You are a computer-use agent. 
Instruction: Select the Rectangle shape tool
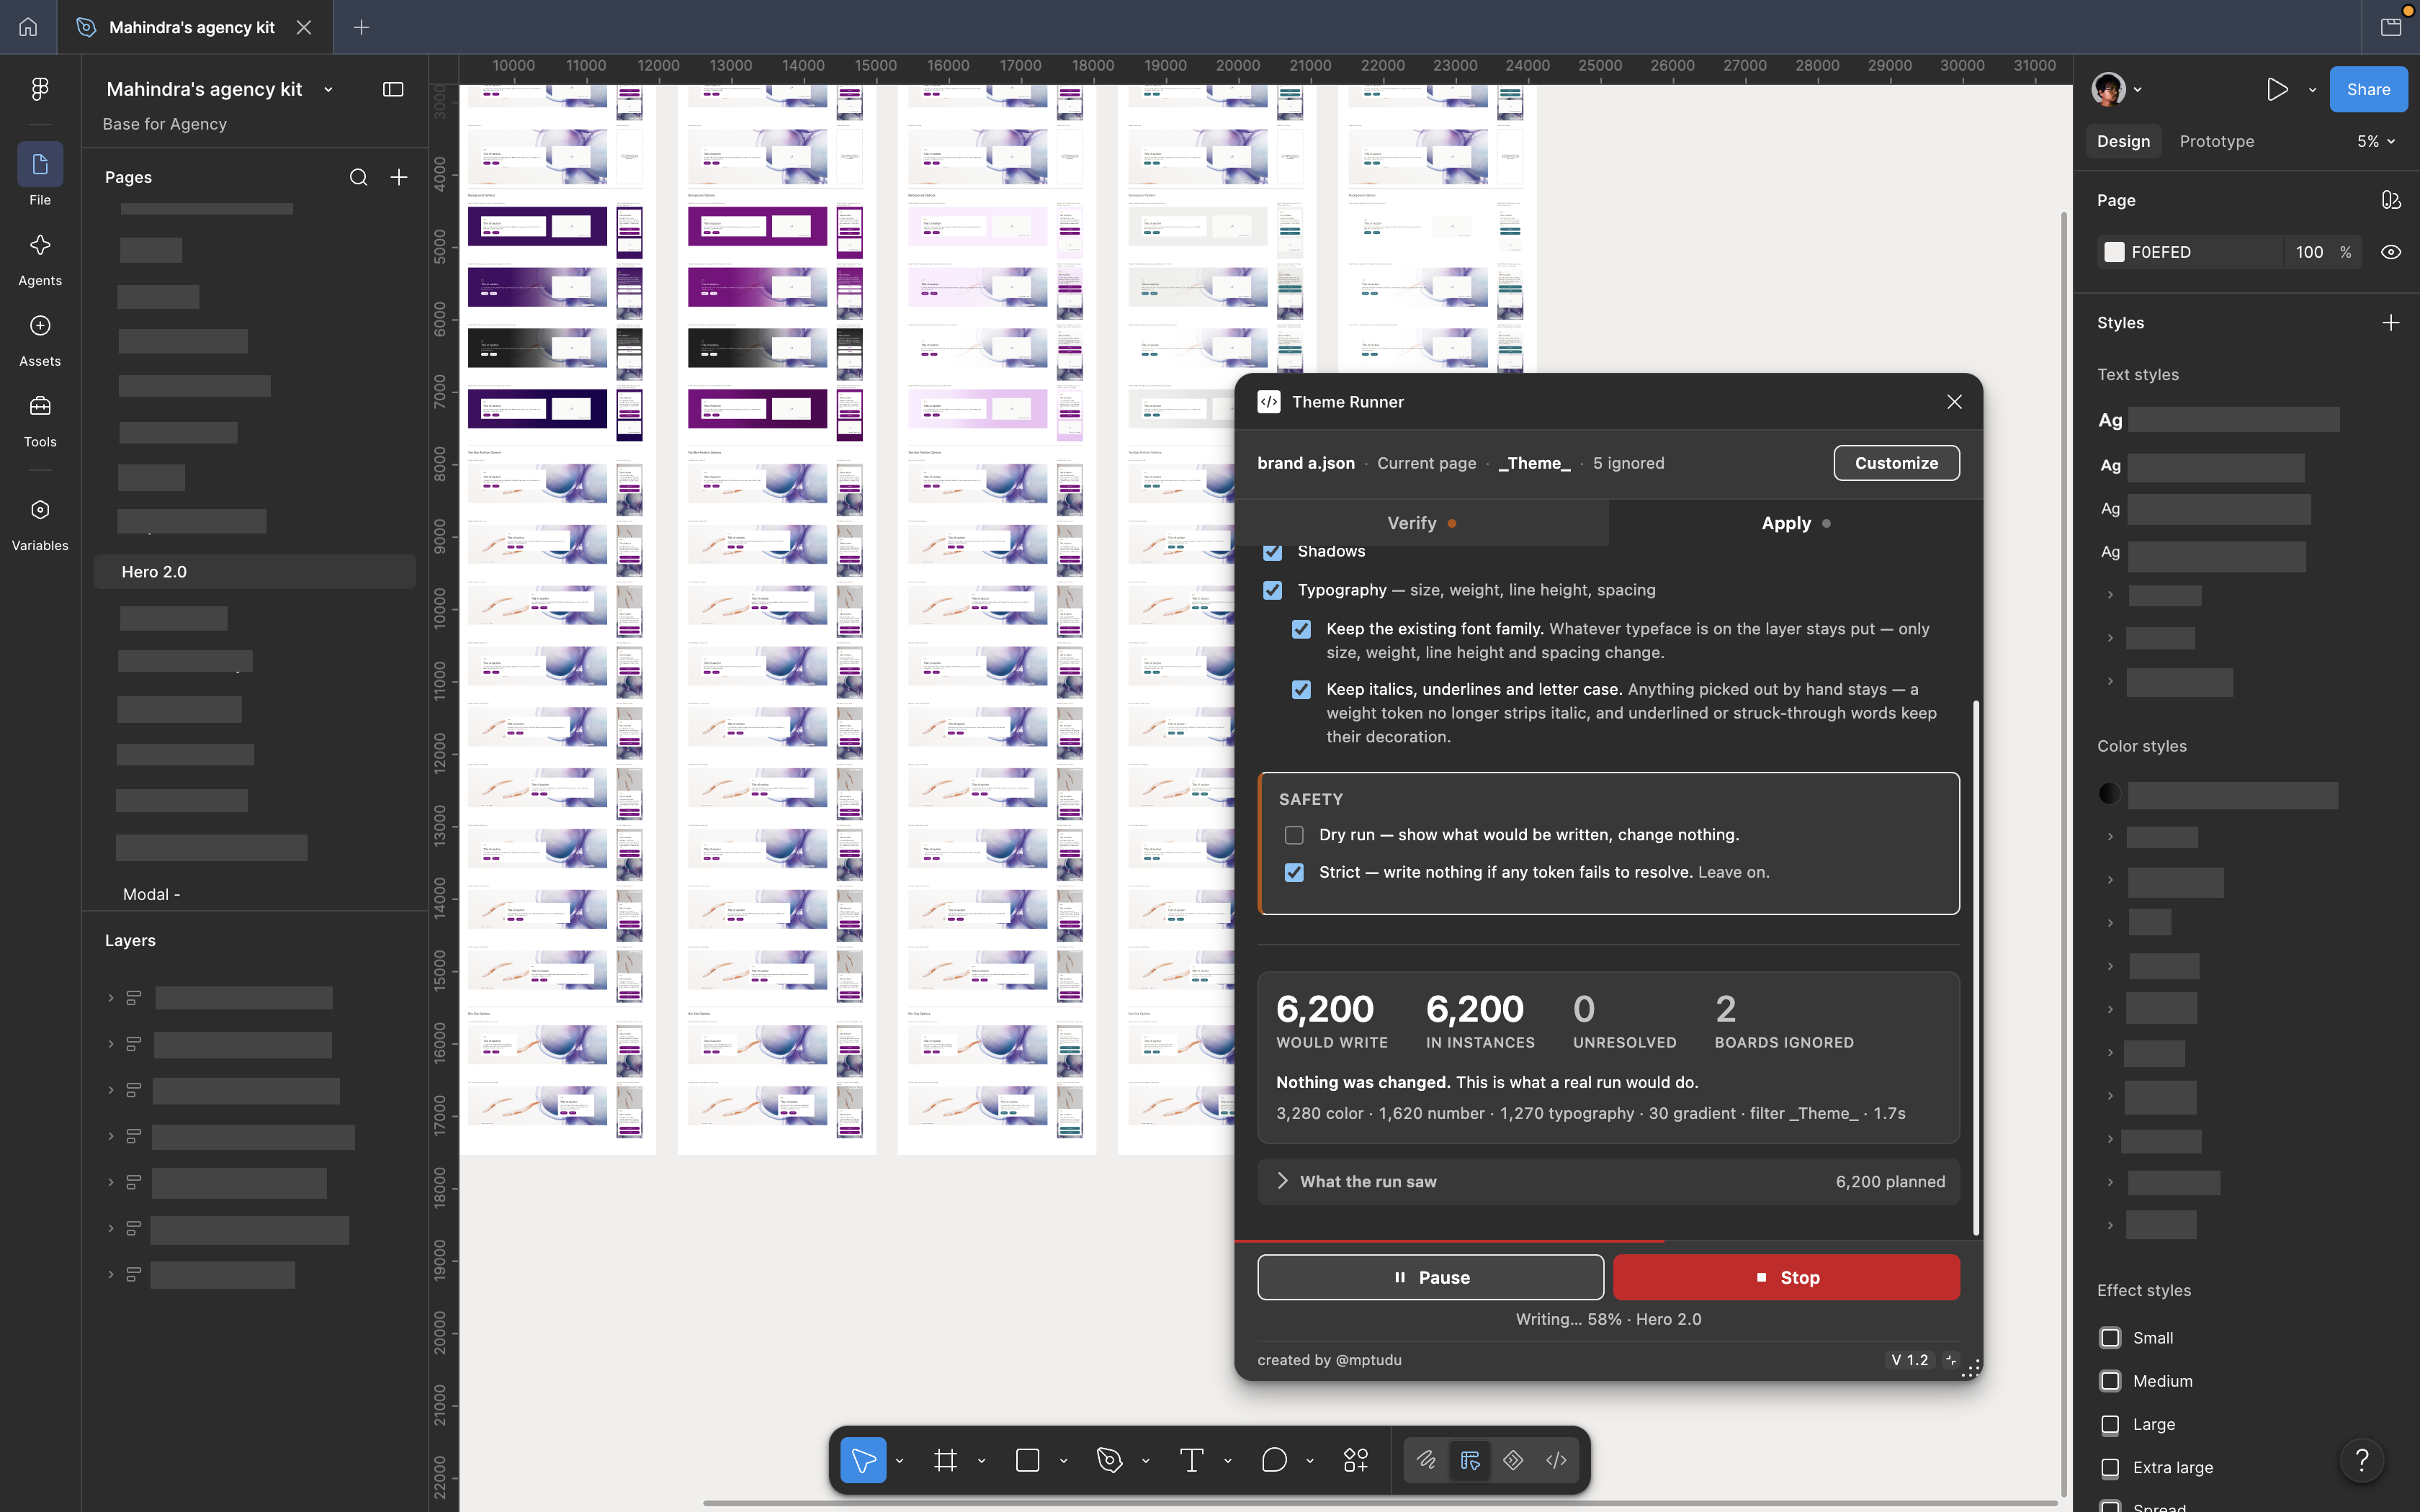tap(1027, 1460)
